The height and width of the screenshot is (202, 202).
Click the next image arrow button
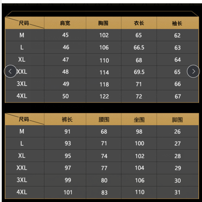pyautogui.click(x=193, y=71)
